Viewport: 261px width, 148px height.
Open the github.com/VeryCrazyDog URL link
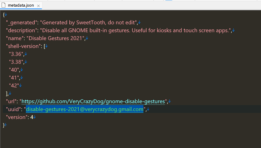click(x=93, y=101)
